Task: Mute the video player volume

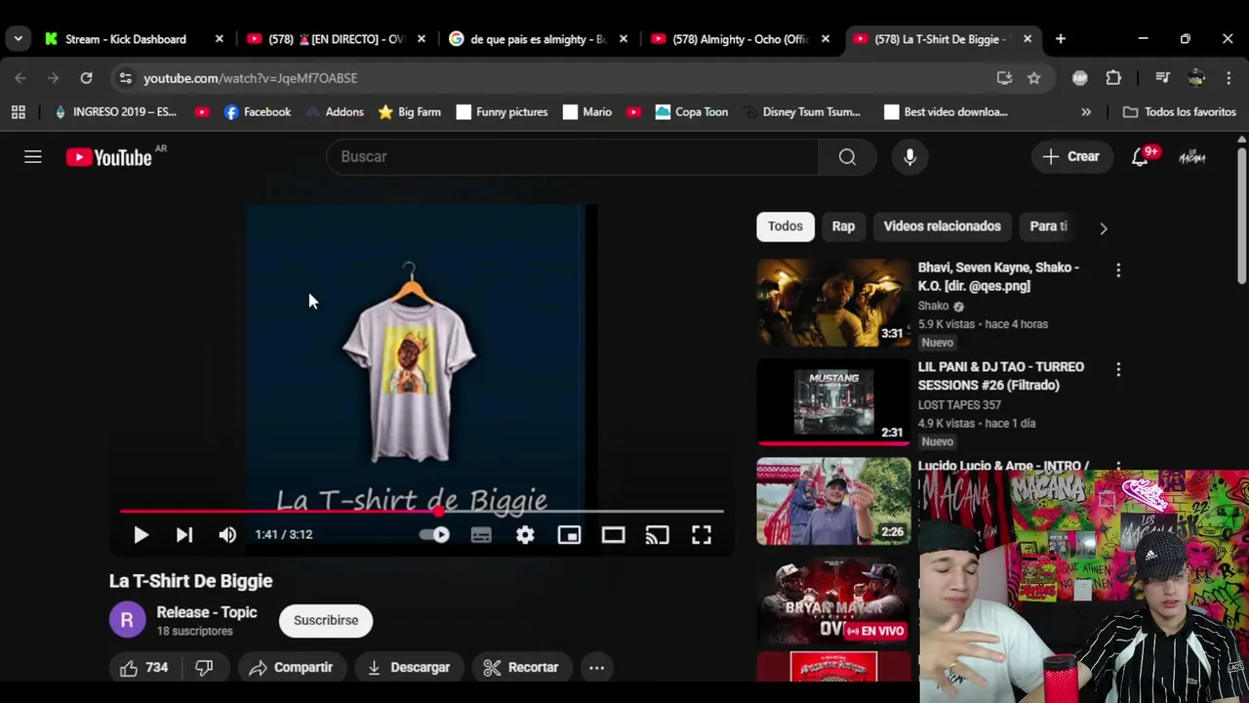Action: 227,535
